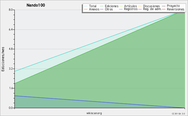Click the CC BY-SA 3.0 license text
This screenshot has height=116, width=188.
tap(178, 113)
